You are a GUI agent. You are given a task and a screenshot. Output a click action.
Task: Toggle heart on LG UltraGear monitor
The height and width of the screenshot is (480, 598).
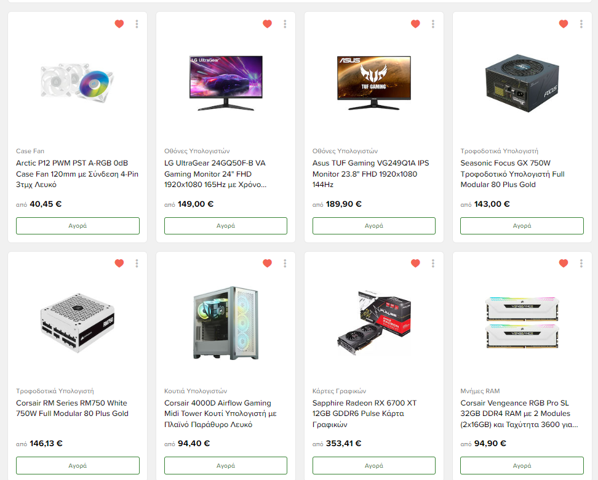(268, 24)
